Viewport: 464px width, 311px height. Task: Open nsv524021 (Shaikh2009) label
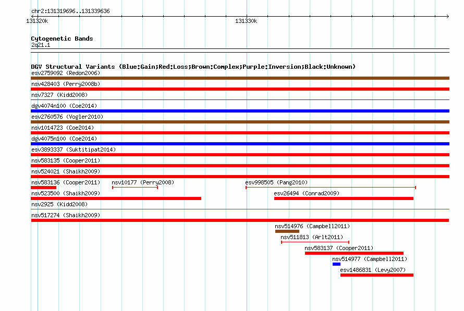66,171
